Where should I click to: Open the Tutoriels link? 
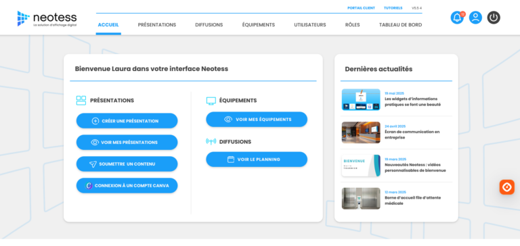[x=393, y=8]
